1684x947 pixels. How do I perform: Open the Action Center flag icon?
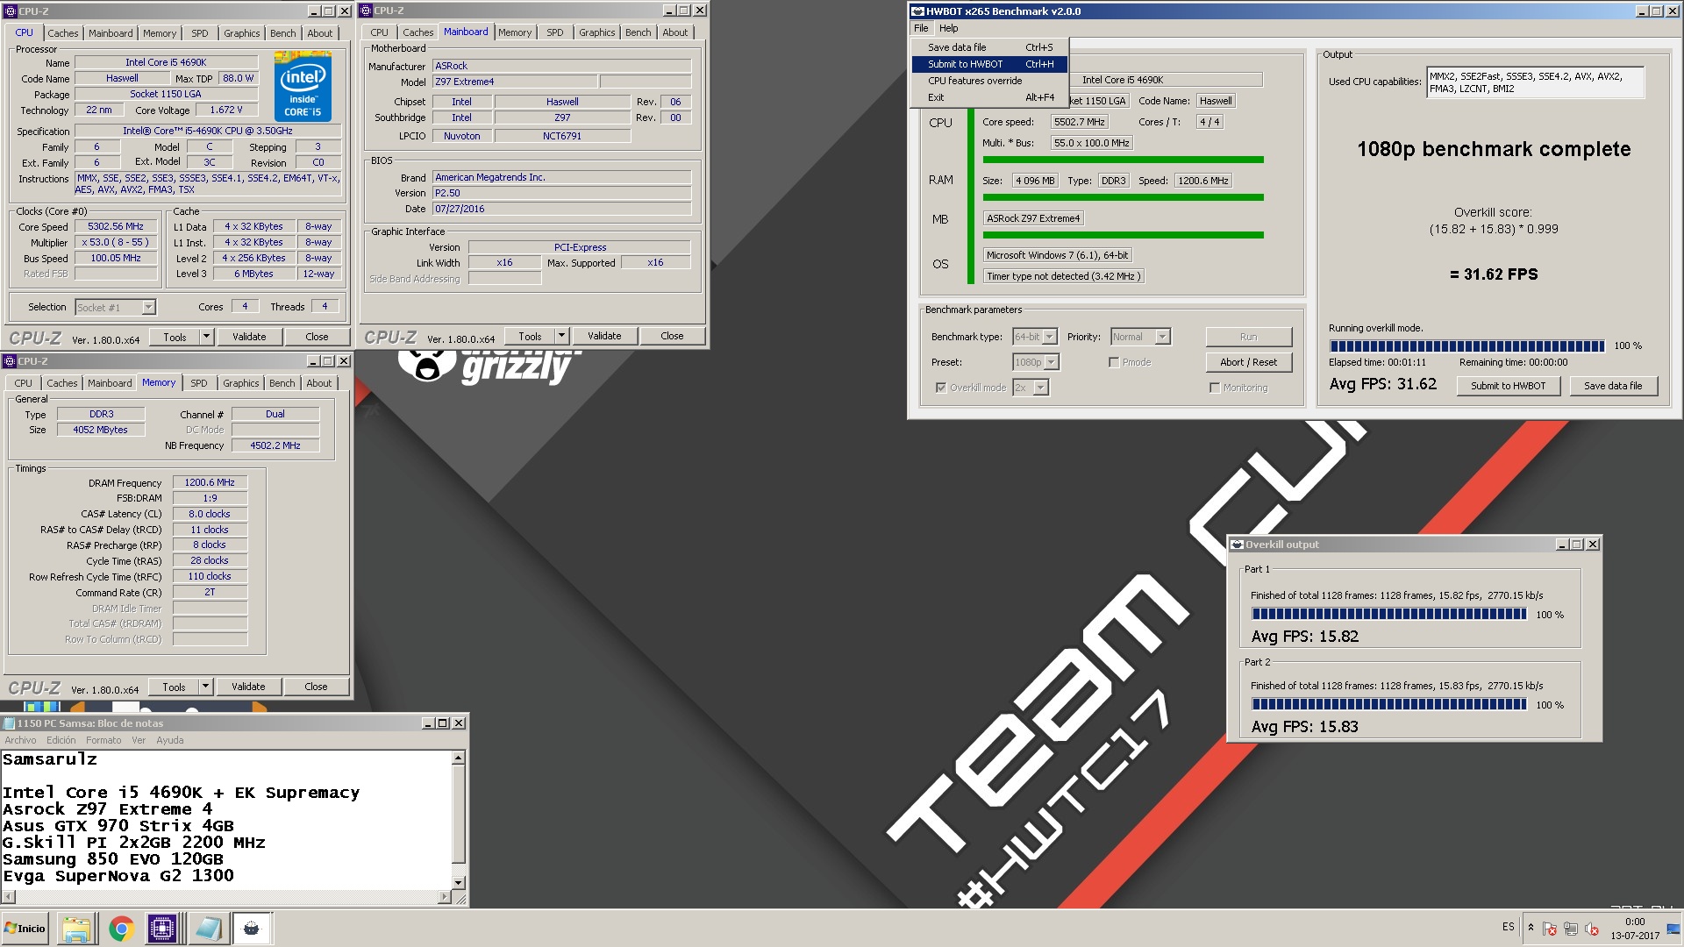1550,929
